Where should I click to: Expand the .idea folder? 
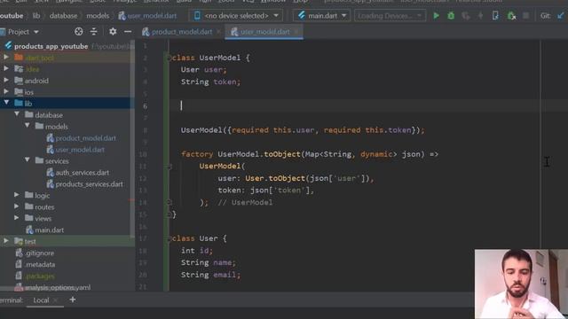click(6, 69)
